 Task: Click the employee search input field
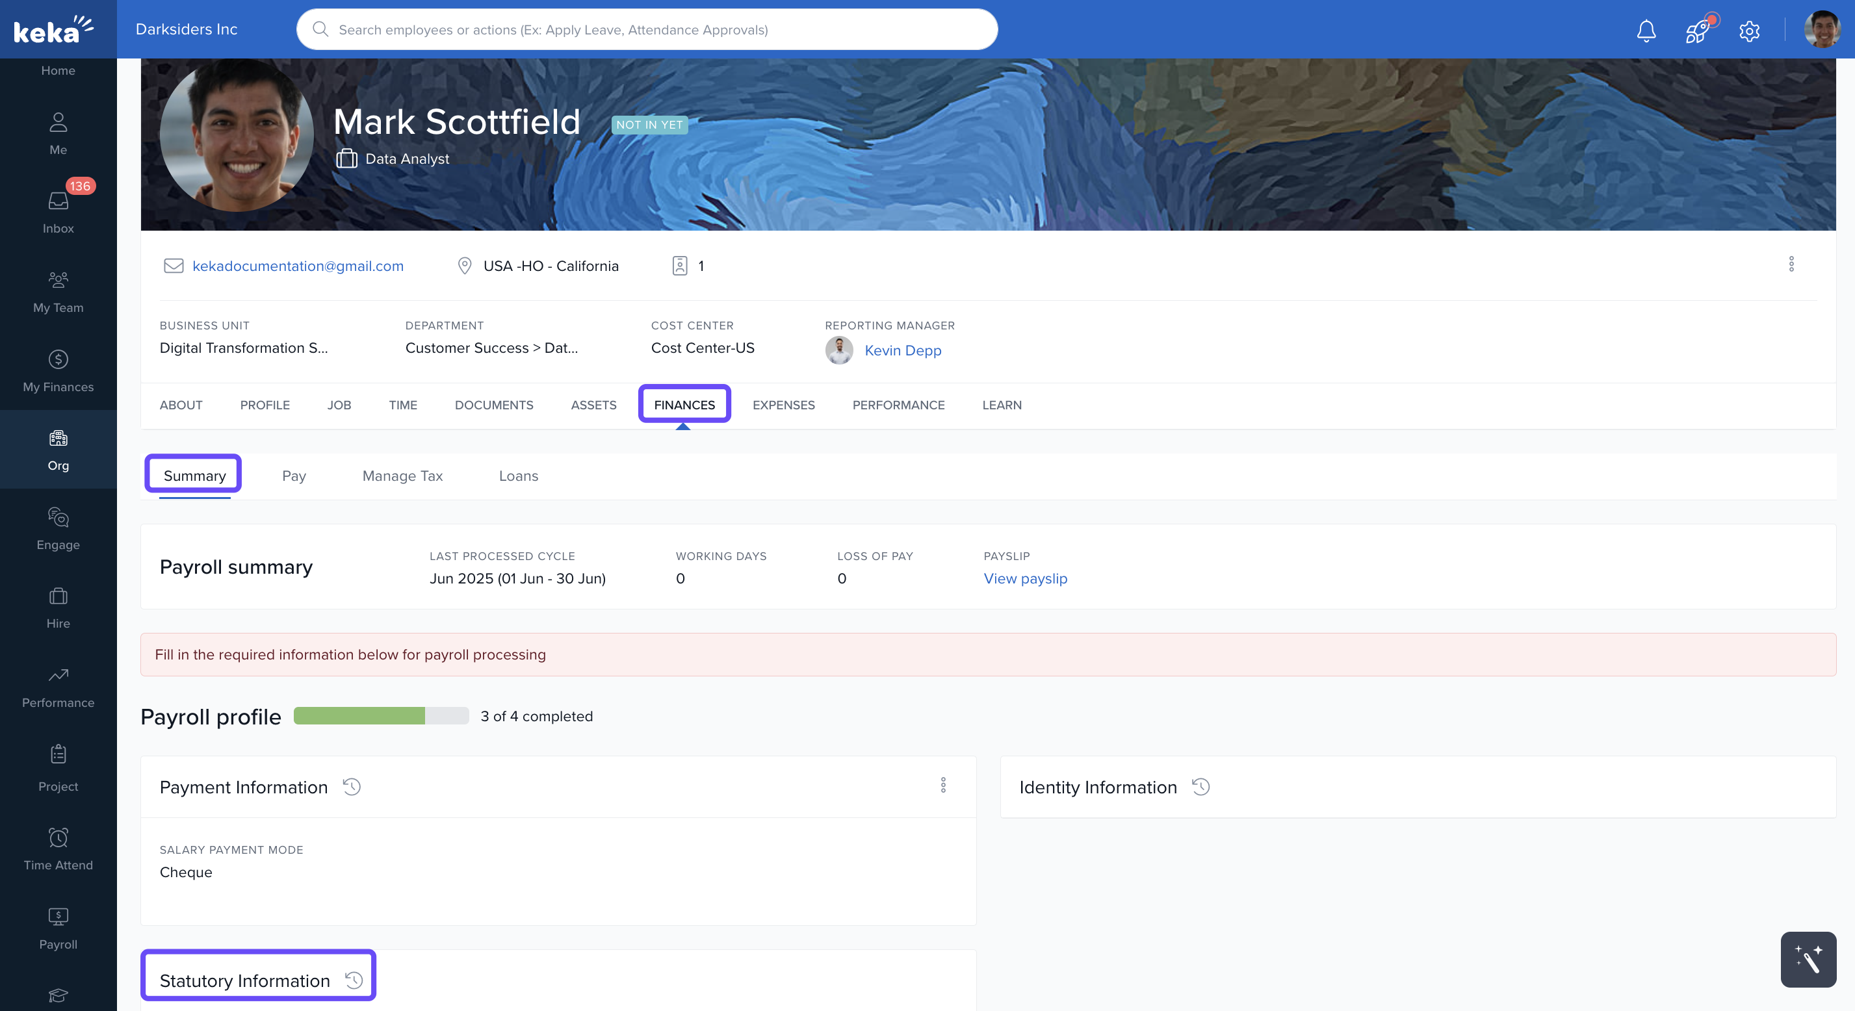[646, 29]
